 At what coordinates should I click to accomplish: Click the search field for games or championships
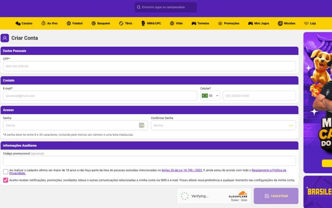click(x=166, y=7)
